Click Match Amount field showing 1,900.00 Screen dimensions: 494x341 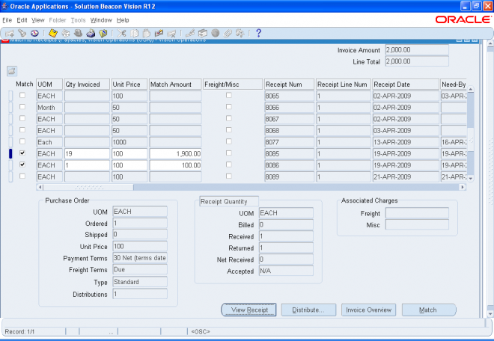click(175, 153)
